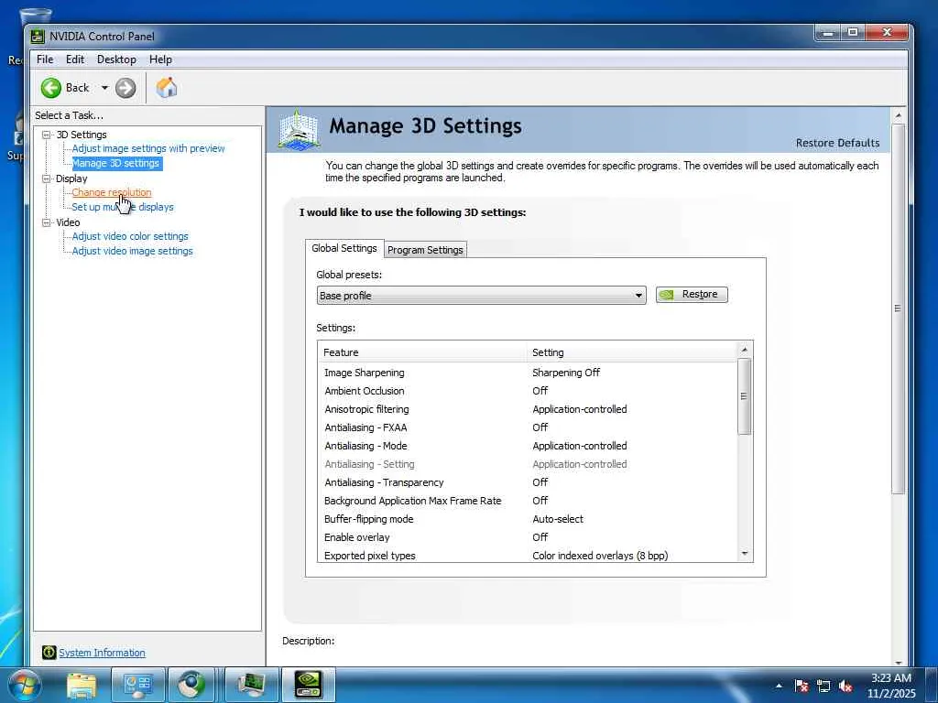Click the network tray icon
Image resolution: width=938 pixels, height=703 pixels.
click(823, 686)
